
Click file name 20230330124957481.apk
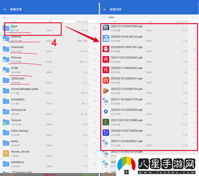pyautogui.click(x=127, y=47)
